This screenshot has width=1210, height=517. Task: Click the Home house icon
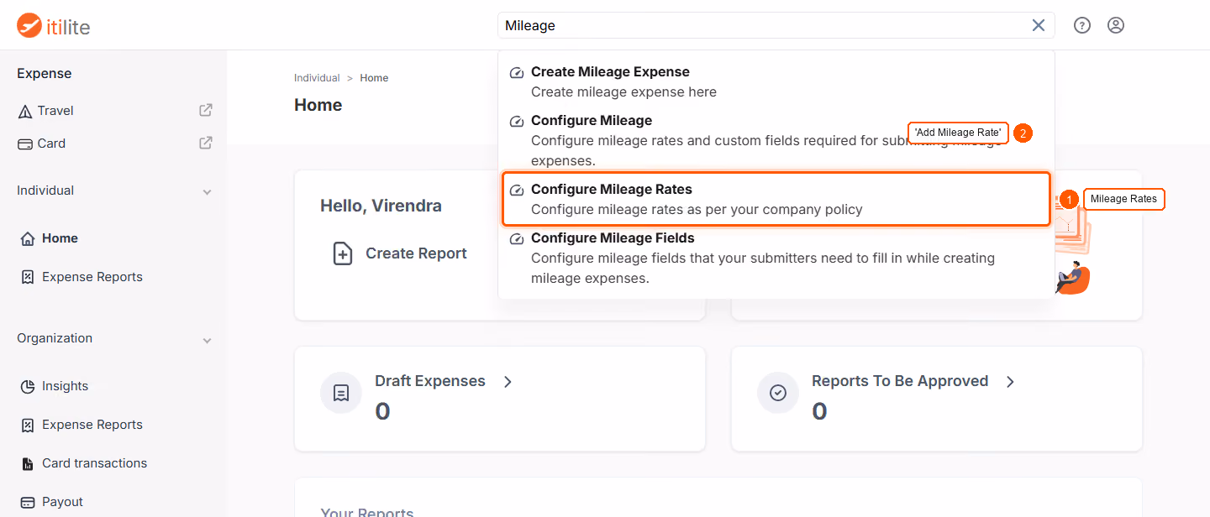coord(27,238)
